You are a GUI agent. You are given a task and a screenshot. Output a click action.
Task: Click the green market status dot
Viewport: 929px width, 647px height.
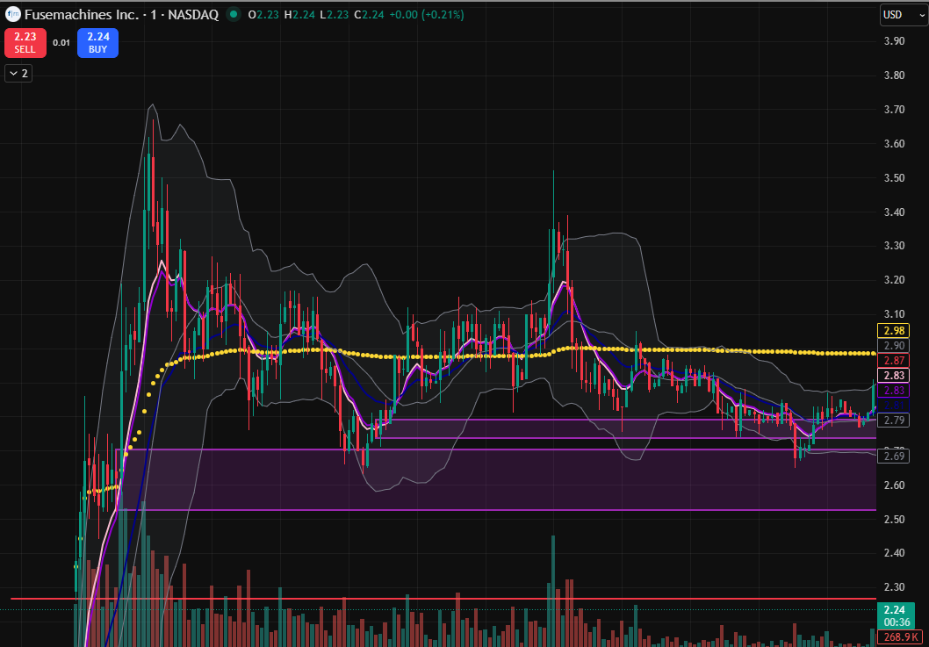pos(233,15)
